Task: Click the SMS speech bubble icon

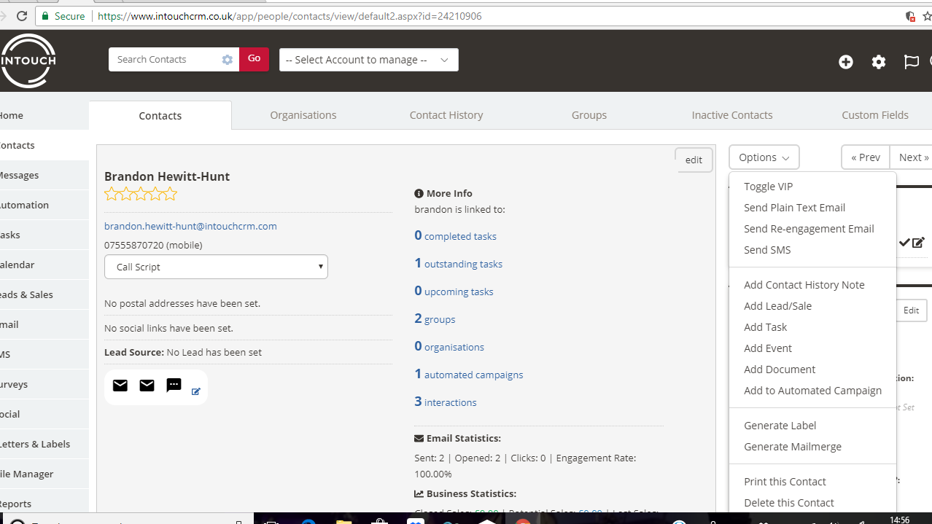Action: click(x=174, y=386)
